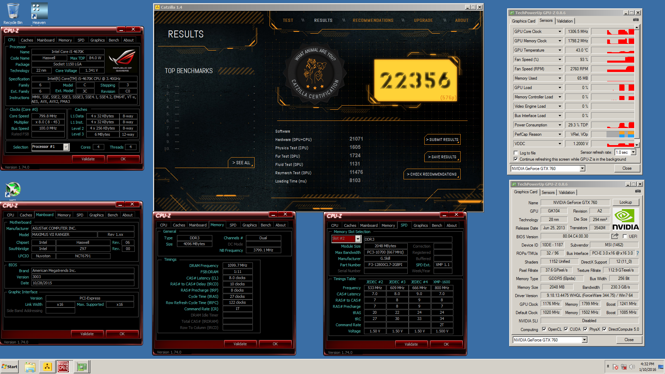Image resolution: width=665 pixels, height=374 pixels.
Task: Open the Action Center flag tray icon
Action: click(x=615, y=367)
